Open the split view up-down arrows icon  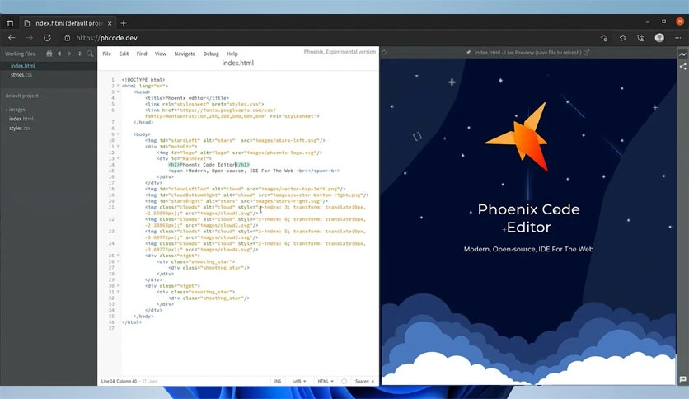[80, 54]
